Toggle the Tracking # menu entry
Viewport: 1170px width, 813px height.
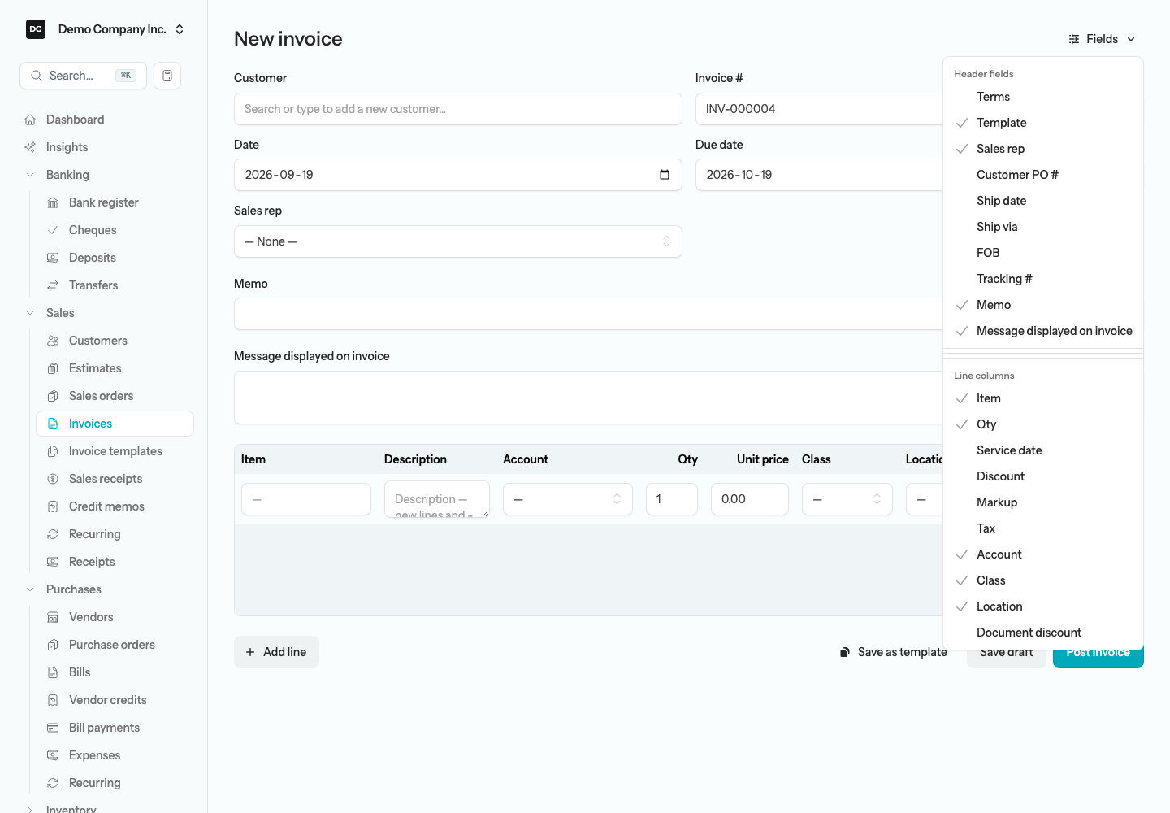[1043, 279]
